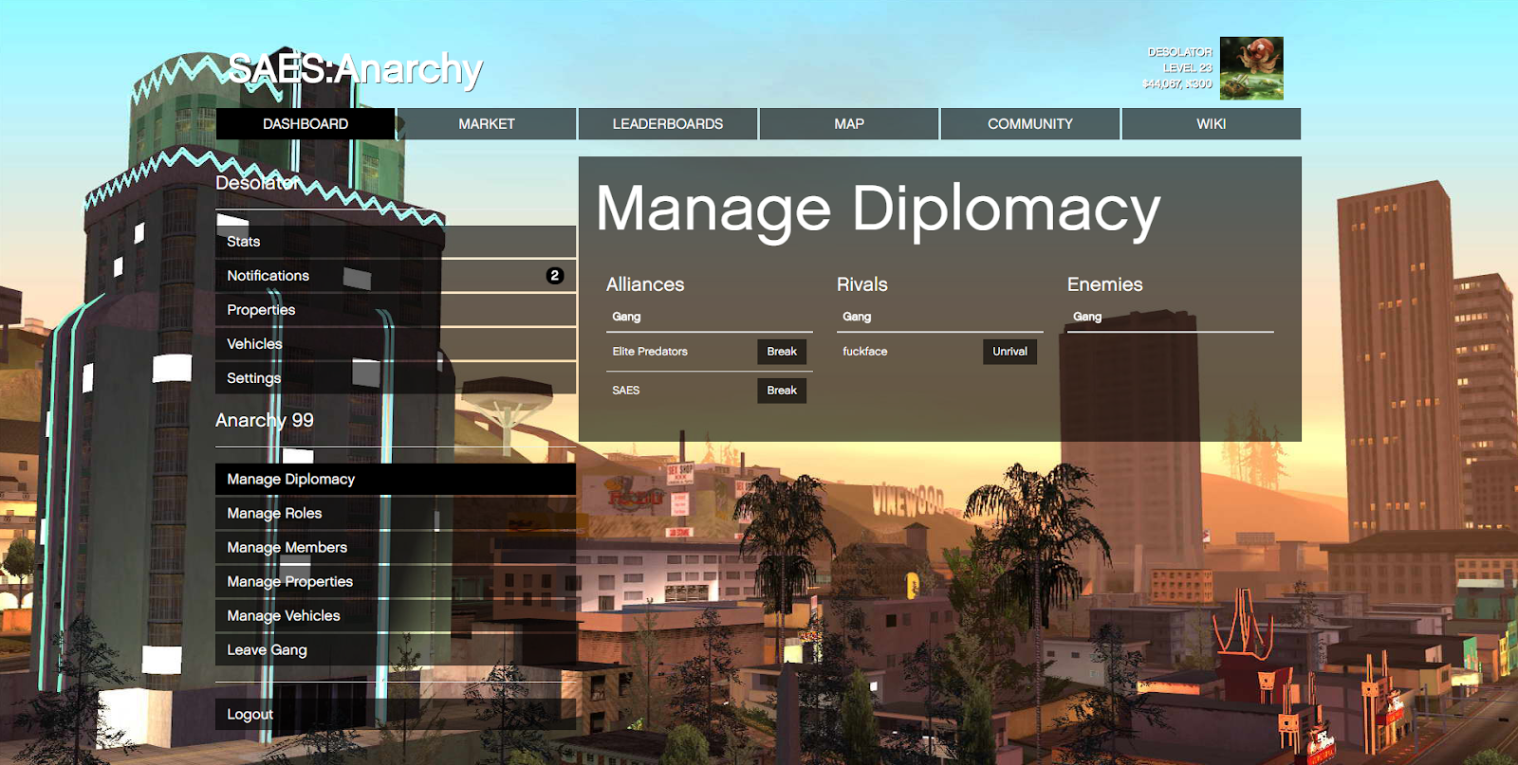The height and width of the screenshot is (765, 1518).
Task: Open the Notifications sidebar item
Action: (396, 276)
